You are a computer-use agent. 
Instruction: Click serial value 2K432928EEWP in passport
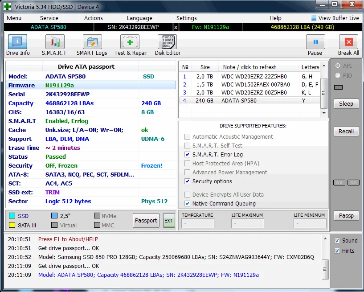click(68, 95)
